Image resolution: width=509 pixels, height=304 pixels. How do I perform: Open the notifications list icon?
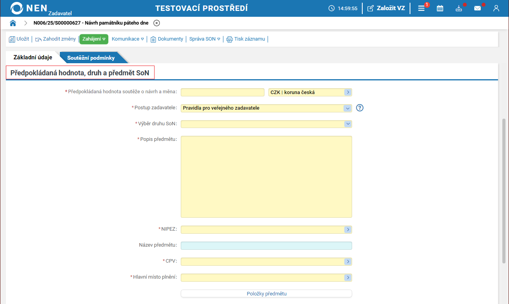pyautogui.click(x=421, y=8)
